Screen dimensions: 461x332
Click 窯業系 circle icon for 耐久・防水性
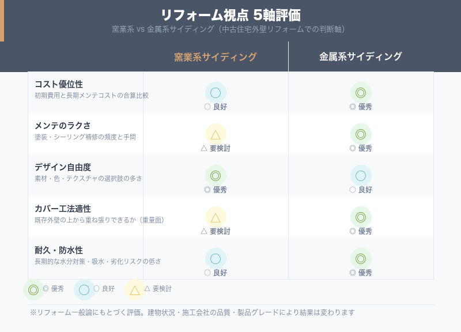[216, 258]
